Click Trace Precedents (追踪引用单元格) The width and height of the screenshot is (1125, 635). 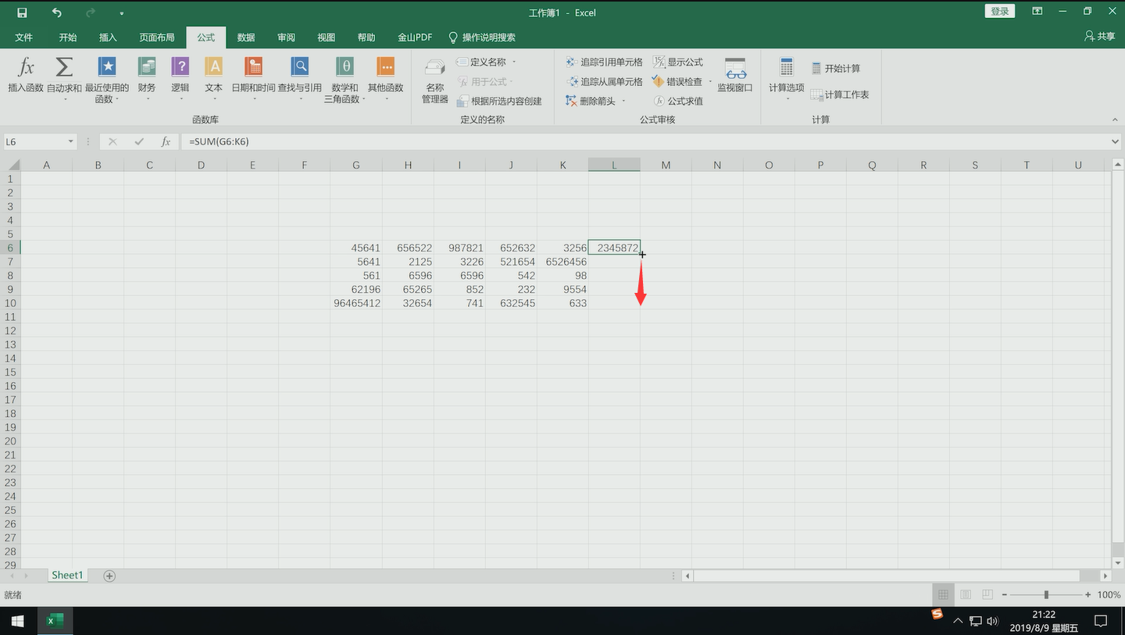click(604, 62)
